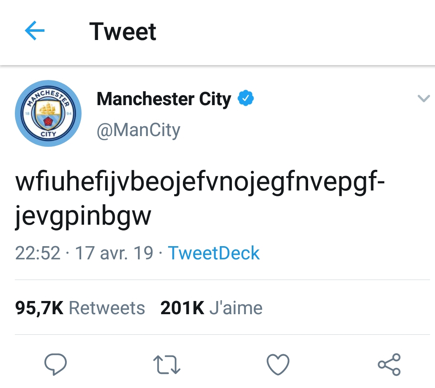Open the Manchester City display name
435x388 pixels.
[x=164, y=99]
